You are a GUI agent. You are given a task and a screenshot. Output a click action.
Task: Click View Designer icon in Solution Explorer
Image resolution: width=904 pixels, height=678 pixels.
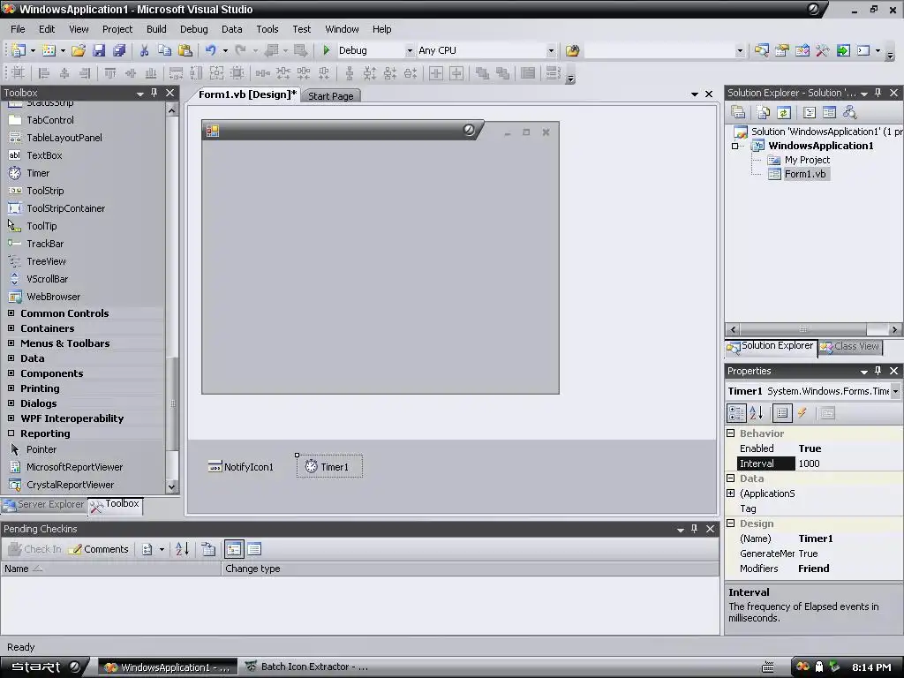[830, 112]
